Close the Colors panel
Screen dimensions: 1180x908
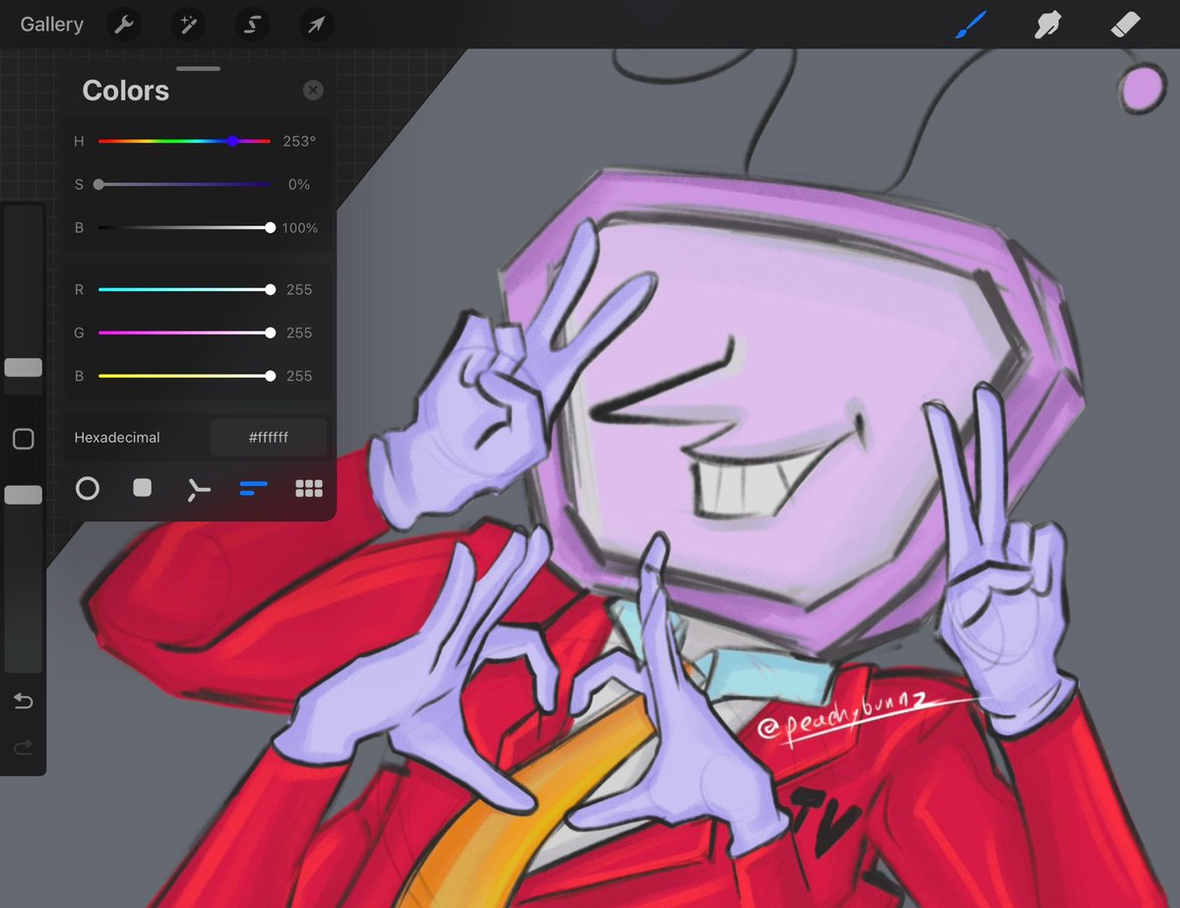[x=313, y=91]
